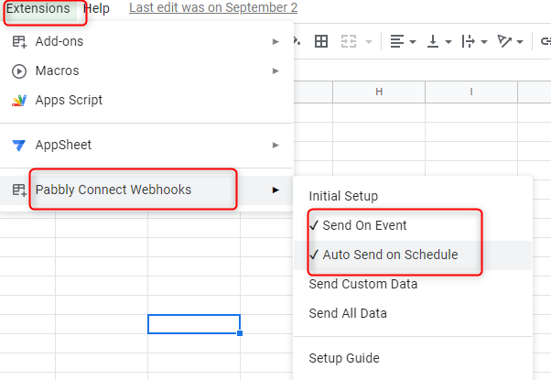Screen dimensions: 551x380
Task: Click the vertical align icon
Action: coord(434,41)
